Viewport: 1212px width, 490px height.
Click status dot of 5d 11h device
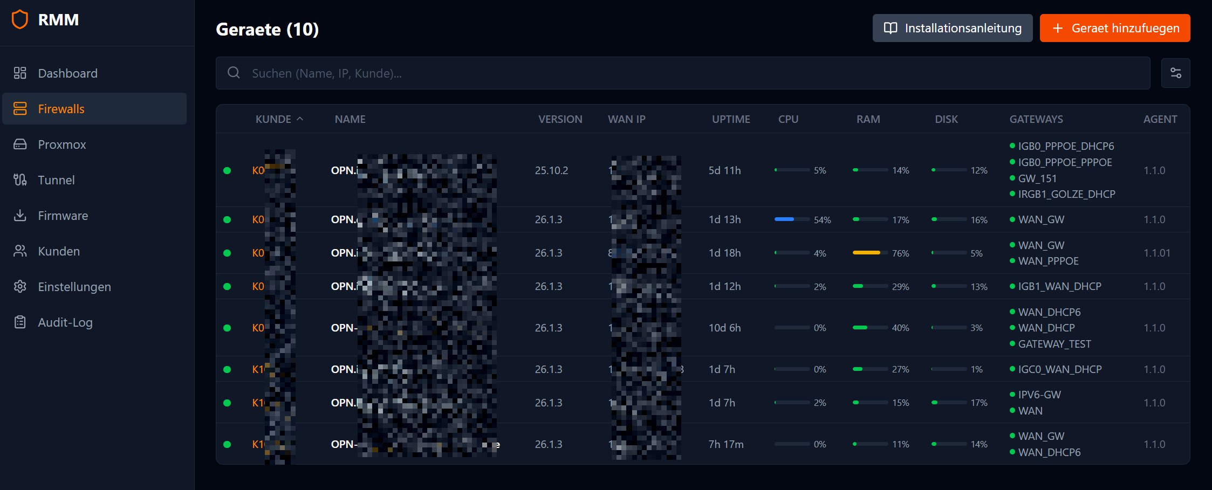(227, 170)
